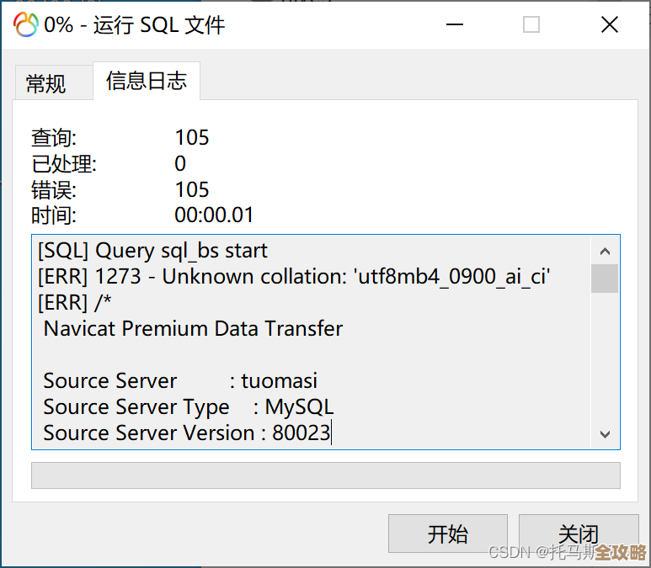Click the 查询: label
The width and height of the screenshot is (651, 568).
(54, 138)
